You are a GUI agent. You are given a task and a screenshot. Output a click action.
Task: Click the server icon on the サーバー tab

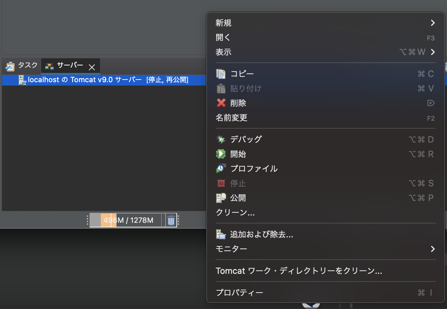pyautogui.click(x=49, y=66)
